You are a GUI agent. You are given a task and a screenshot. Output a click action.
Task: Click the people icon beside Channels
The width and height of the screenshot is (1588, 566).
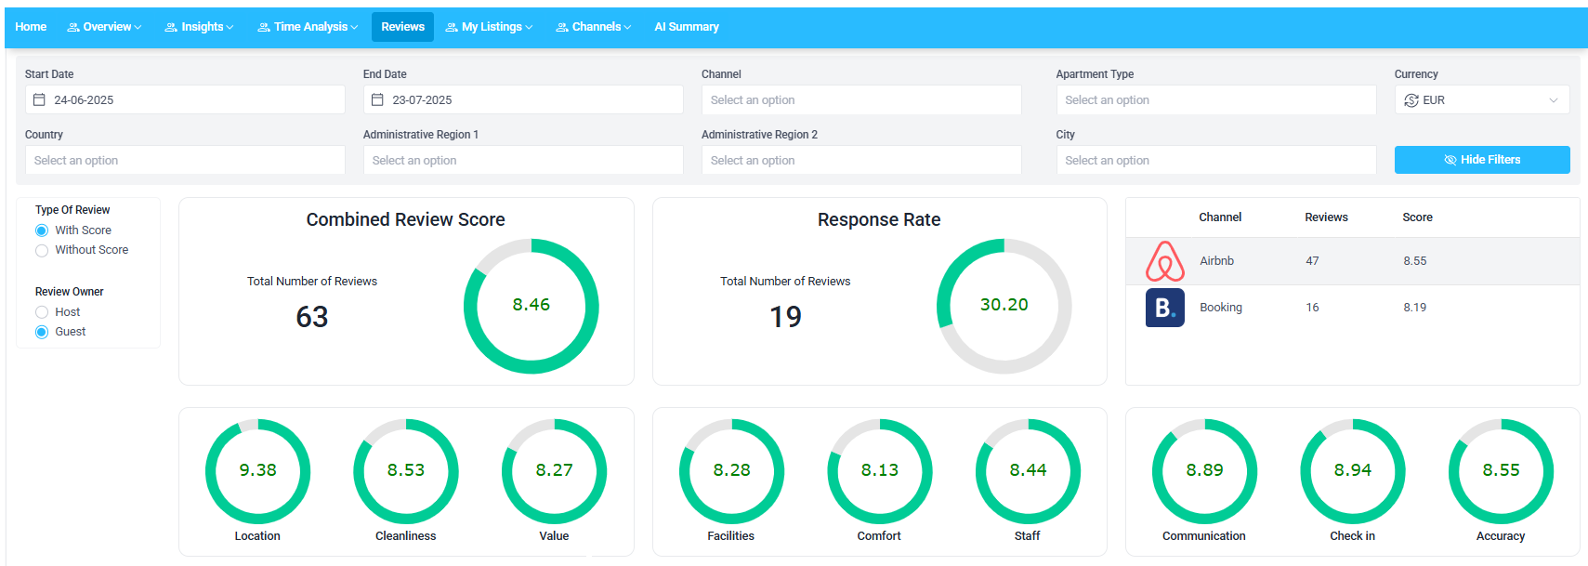click(562, 27)
